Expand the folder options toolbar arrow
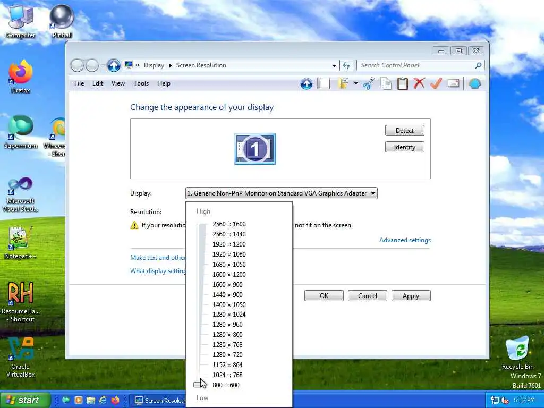The image size is (544, 408). (356, 83)
